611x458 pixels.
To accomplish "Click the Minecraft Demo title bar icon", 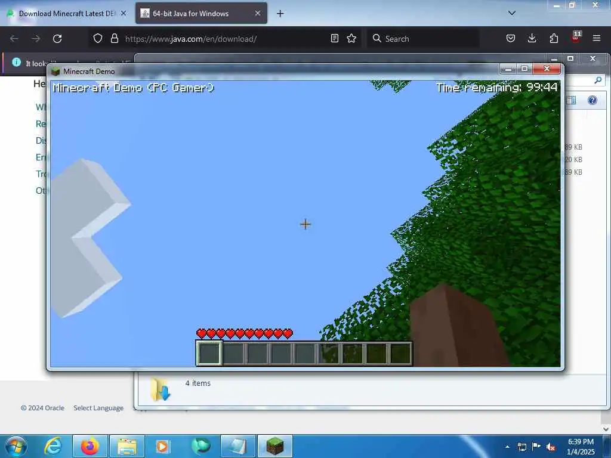I will 55,72.
